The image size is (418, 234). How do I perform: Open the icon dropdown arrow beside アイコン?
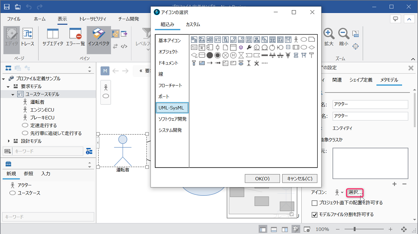click(x=342, y=192)
